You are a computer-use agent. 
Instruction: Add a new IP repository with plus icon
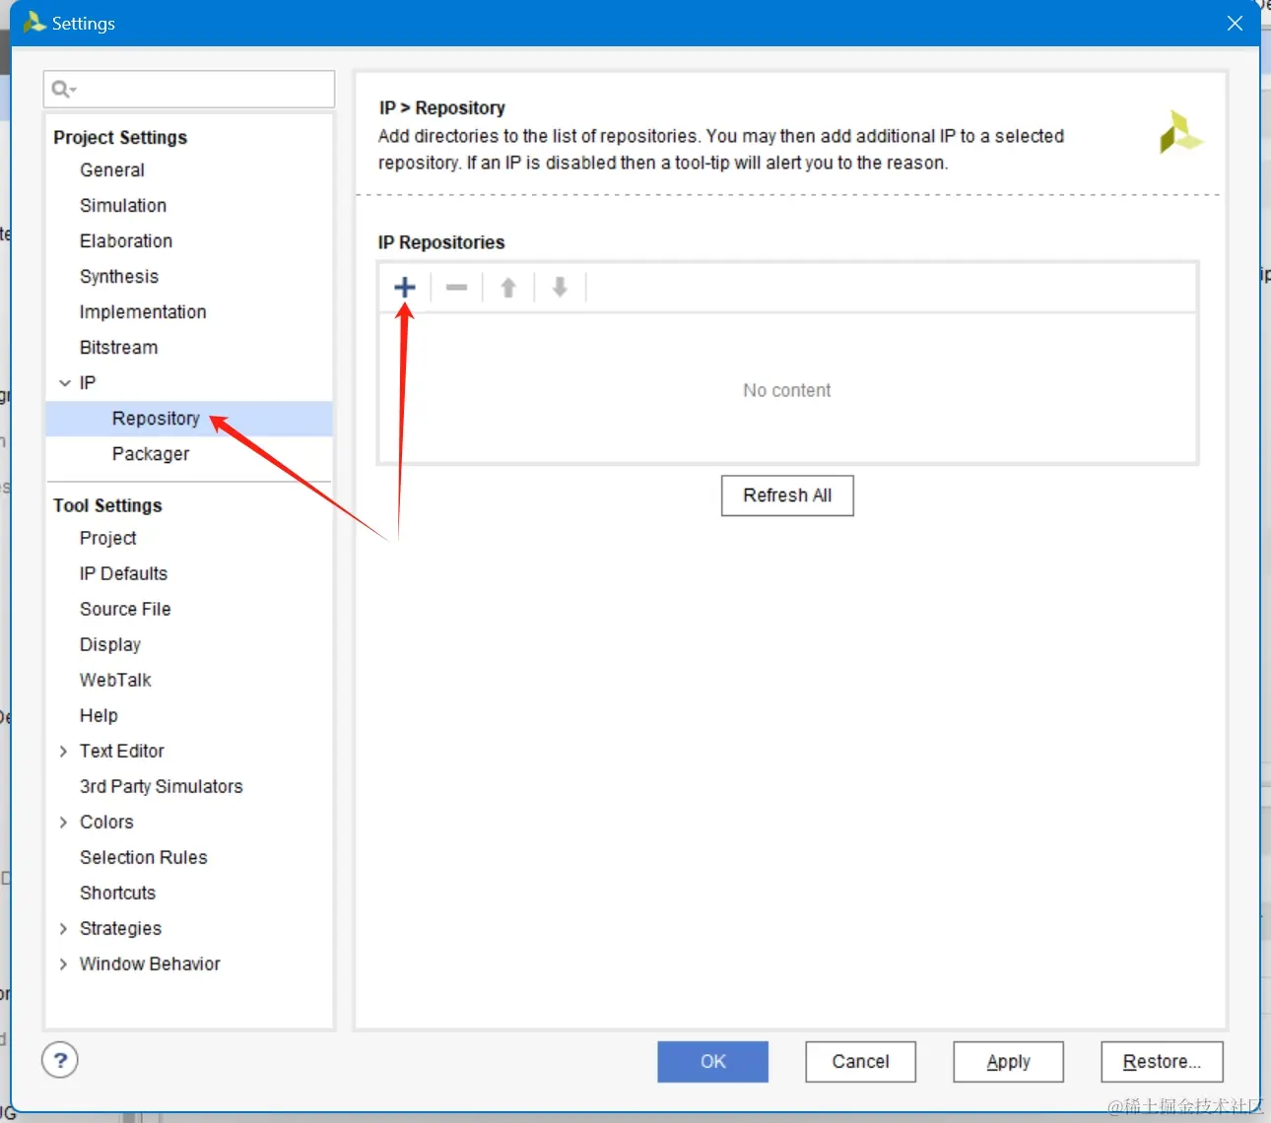404,288
